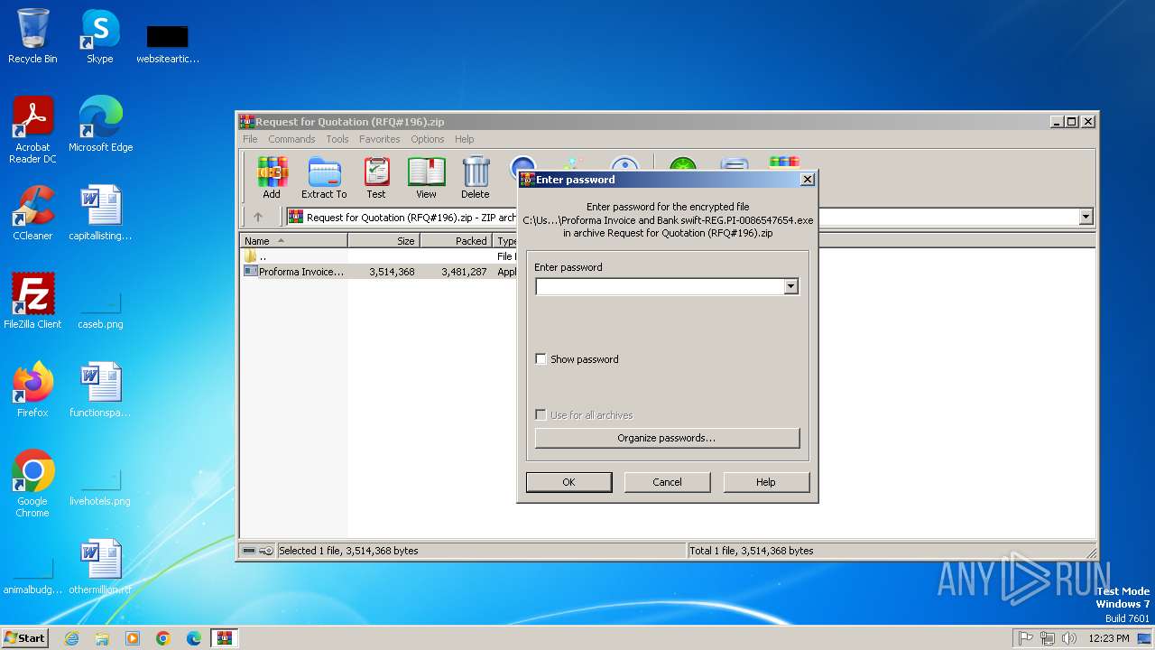This screenshot has height=650, width=1155.
Task: Open Windows Media Player from taskbar
Action: 133,638
